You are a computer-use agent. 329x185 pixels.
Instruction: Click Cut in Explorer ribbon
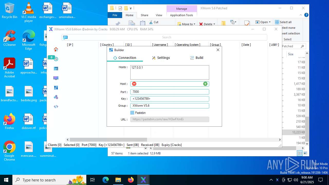pos(154,22)
